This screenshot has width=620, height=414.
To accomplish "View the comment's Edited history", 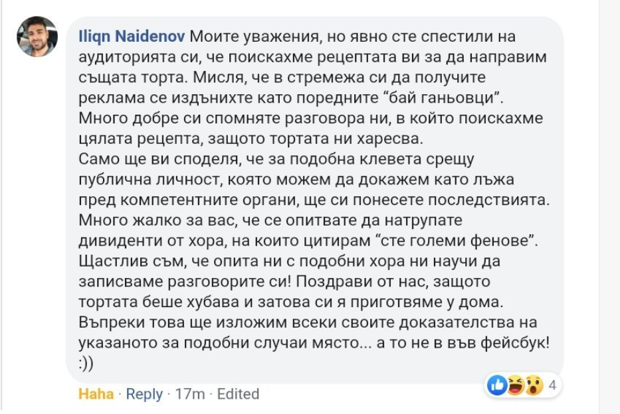I will (x=238, y=393).
